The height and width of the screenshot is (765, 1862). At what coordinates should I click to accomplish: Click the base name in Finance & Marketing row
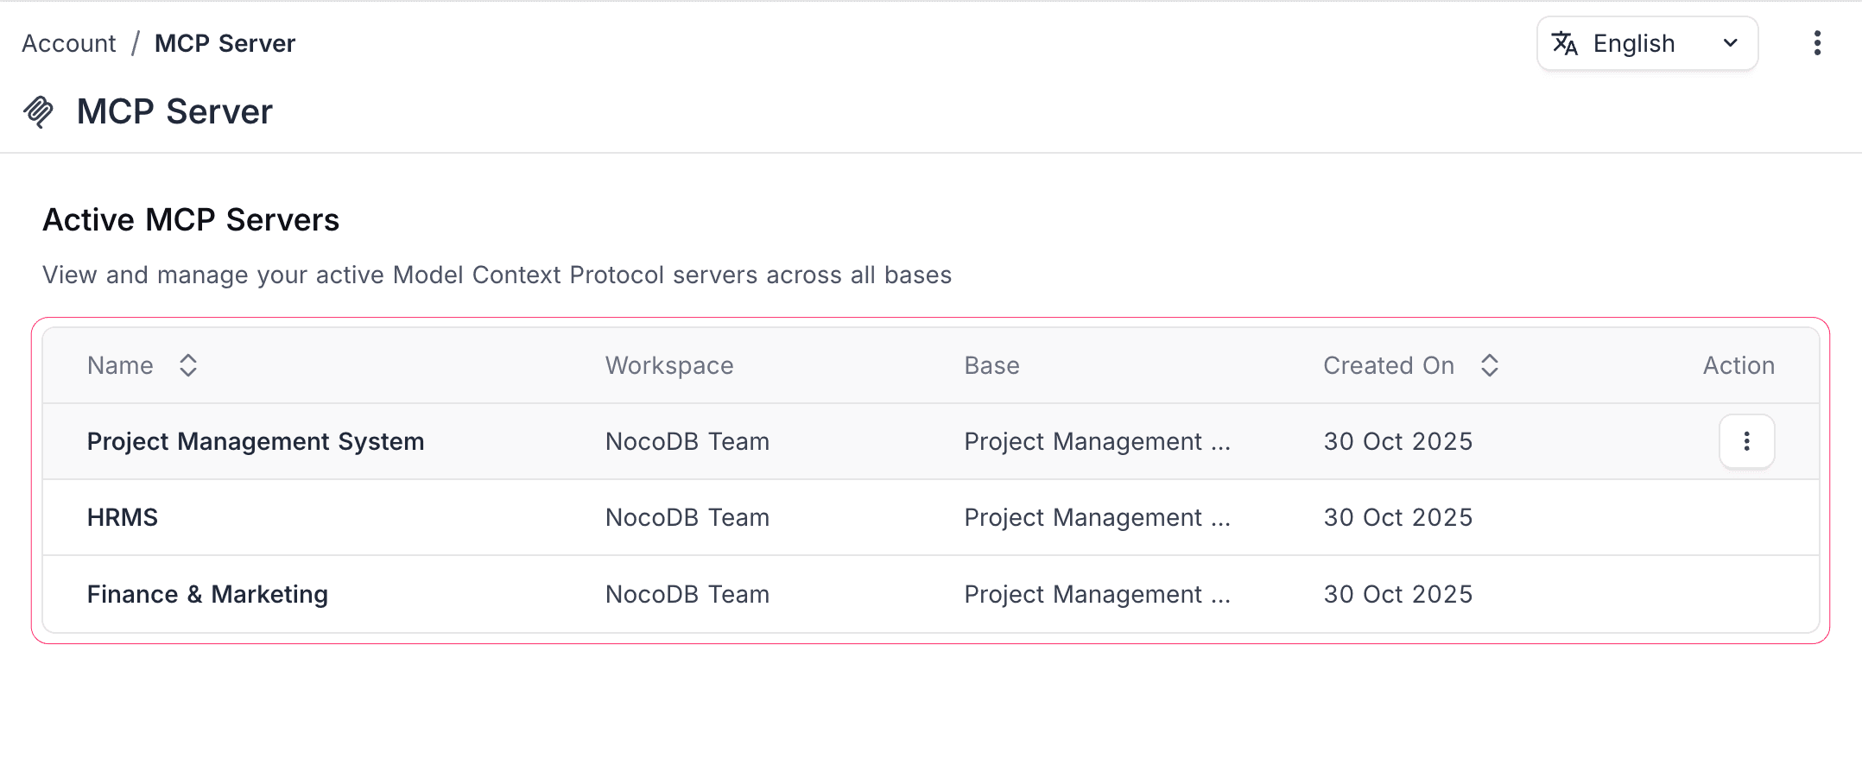1097,594
